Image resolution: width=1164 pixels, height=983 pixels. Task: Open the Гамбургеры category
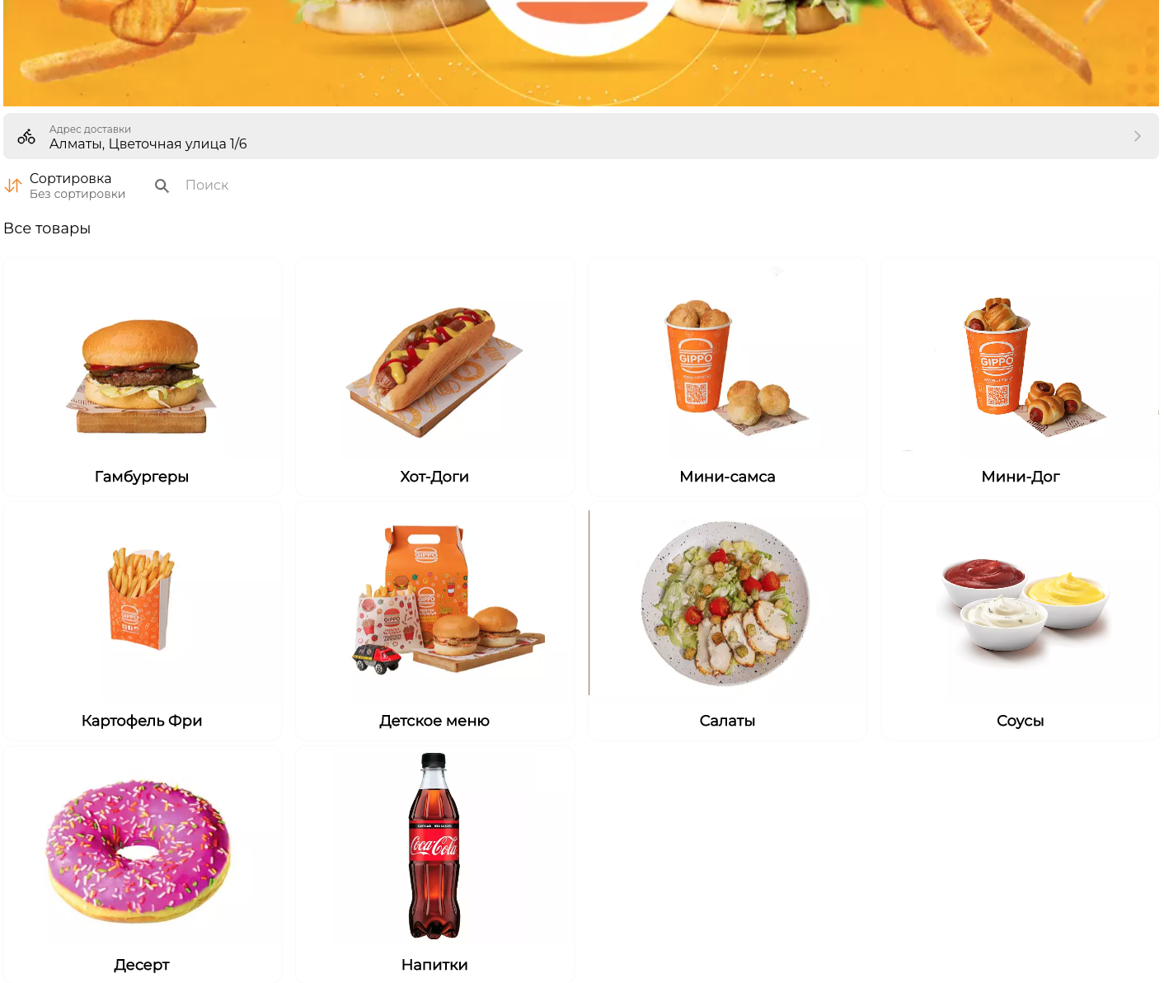[x=142, y=377]
